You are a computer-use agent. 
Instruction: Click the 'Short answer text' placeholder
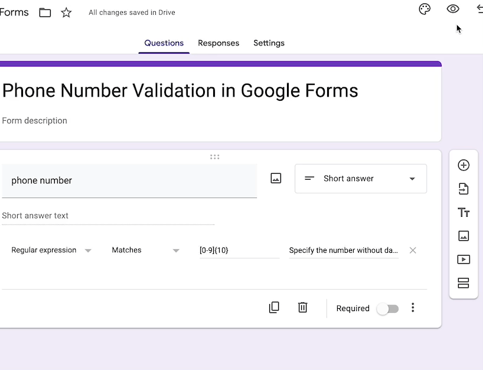[x=35, y=216]
